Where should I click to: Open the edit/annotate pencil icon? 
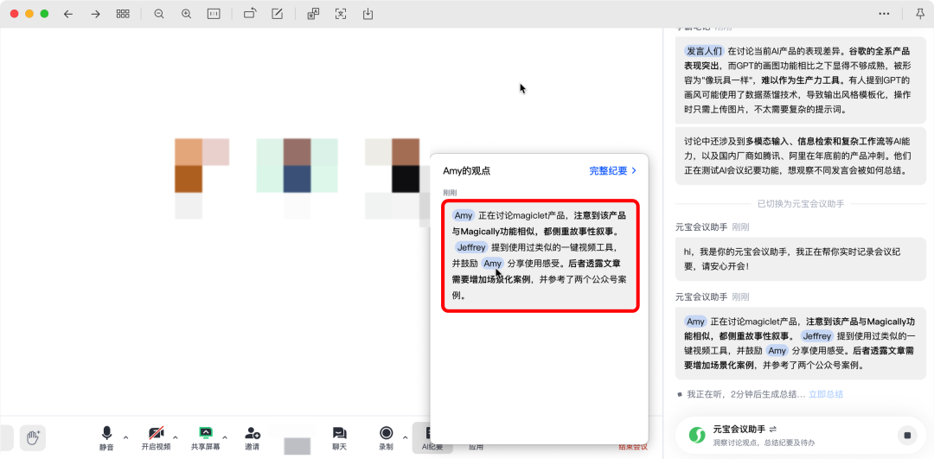(277, 15)
